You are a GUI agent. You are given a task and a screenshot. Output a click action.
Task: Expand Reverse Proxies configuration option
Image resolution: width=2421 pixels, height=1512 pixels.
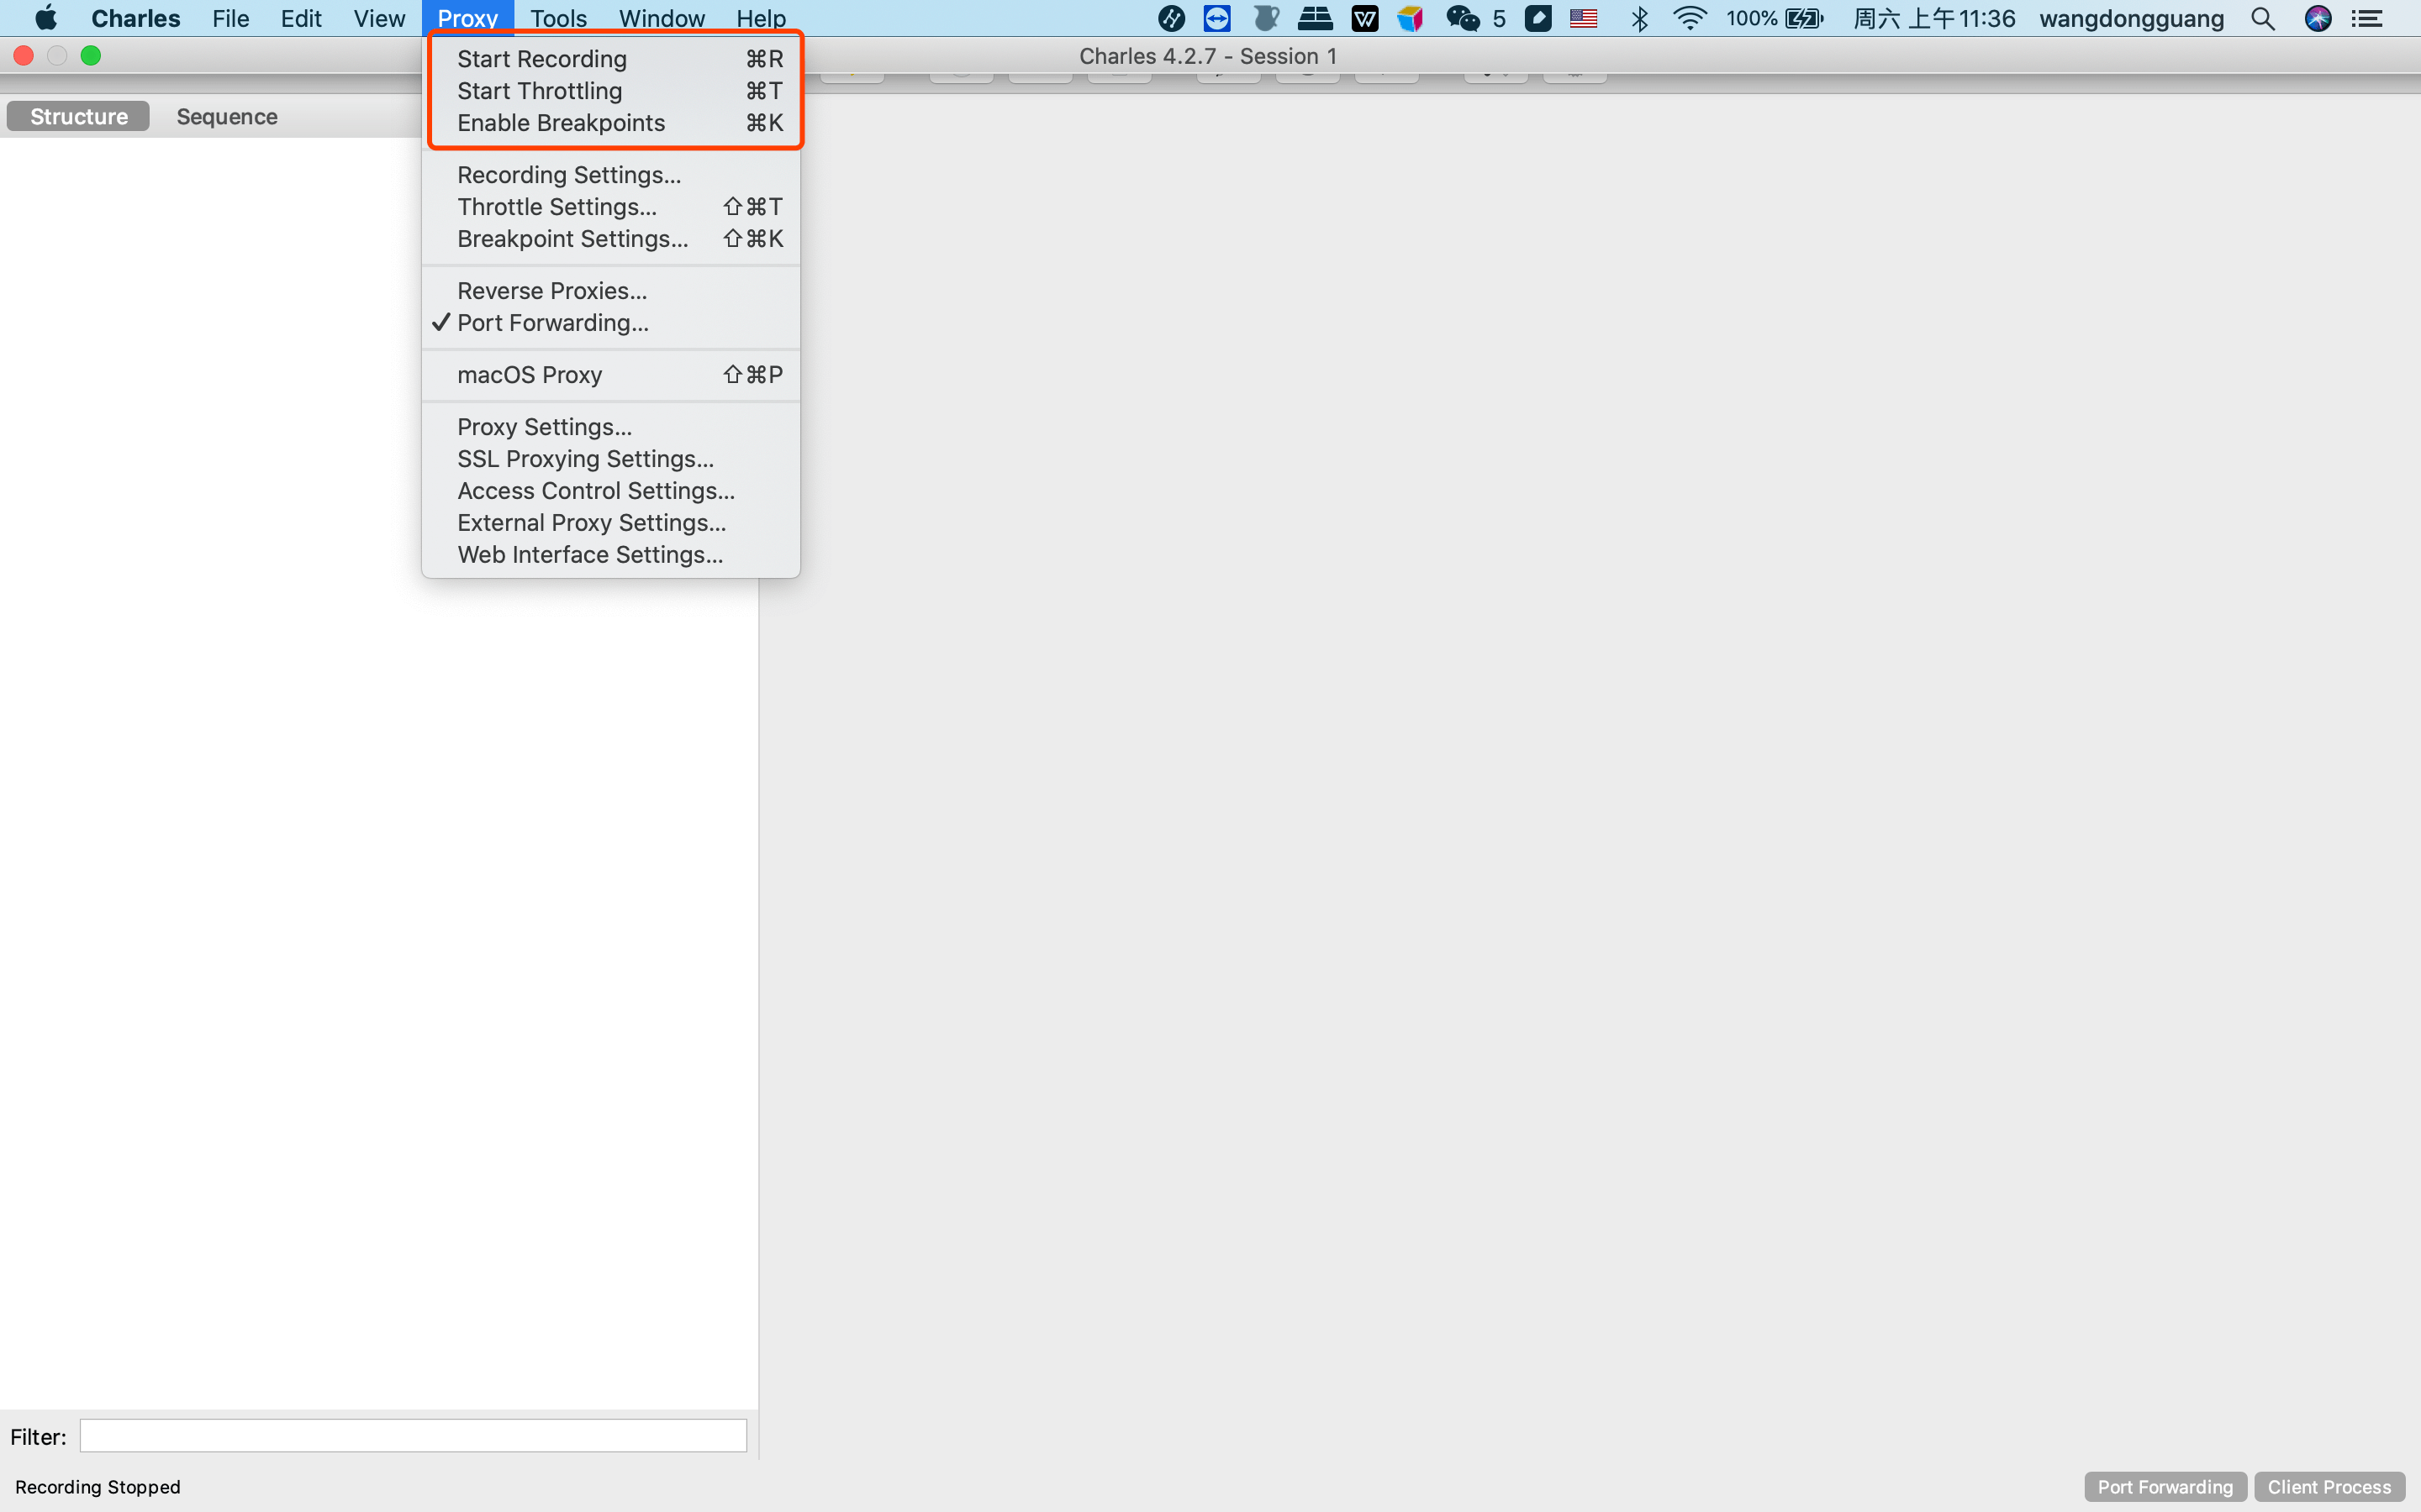(x=549, y=291)
